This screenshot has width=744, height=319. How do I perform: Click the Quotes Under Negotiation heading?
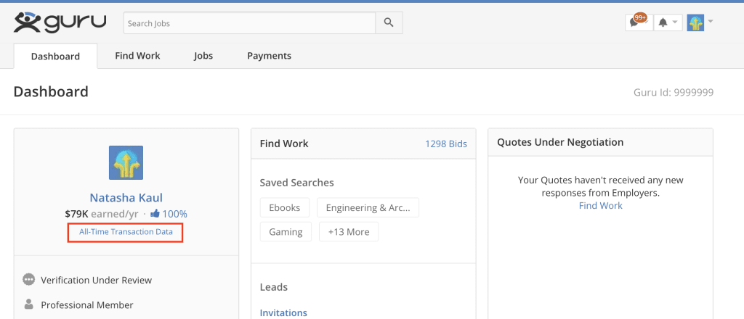coord(560,142)
